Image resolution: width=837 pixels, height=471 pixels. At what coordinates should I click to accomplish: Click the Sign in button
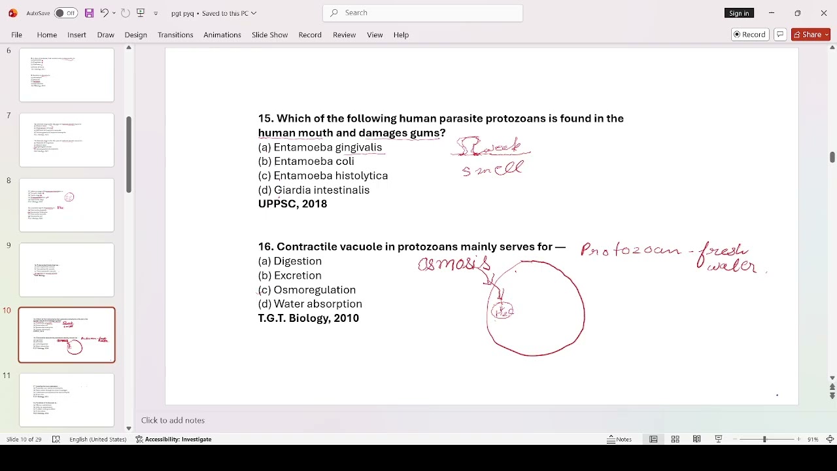point(739,13)
